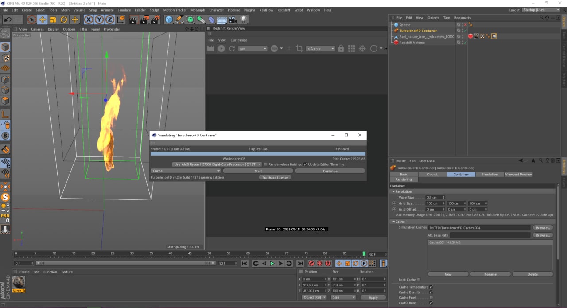
Task: Click the green Play Forward button
Action: pyautogui.click(x=272, y=263)
